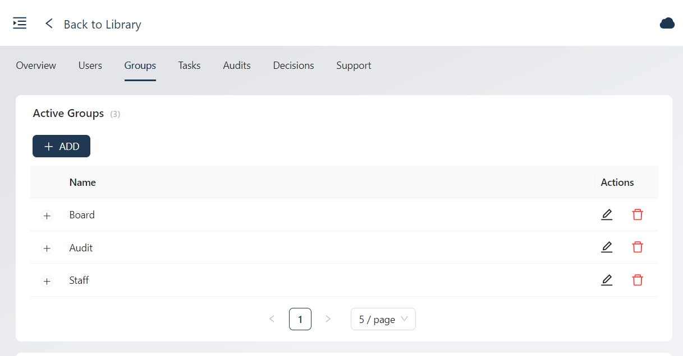Open the Tasks tab
683x356 pixels.
click(x=189, y=65)
